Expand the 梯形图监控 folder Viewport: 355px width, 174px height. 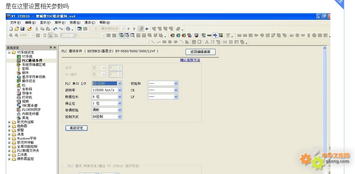coord(9,159)
